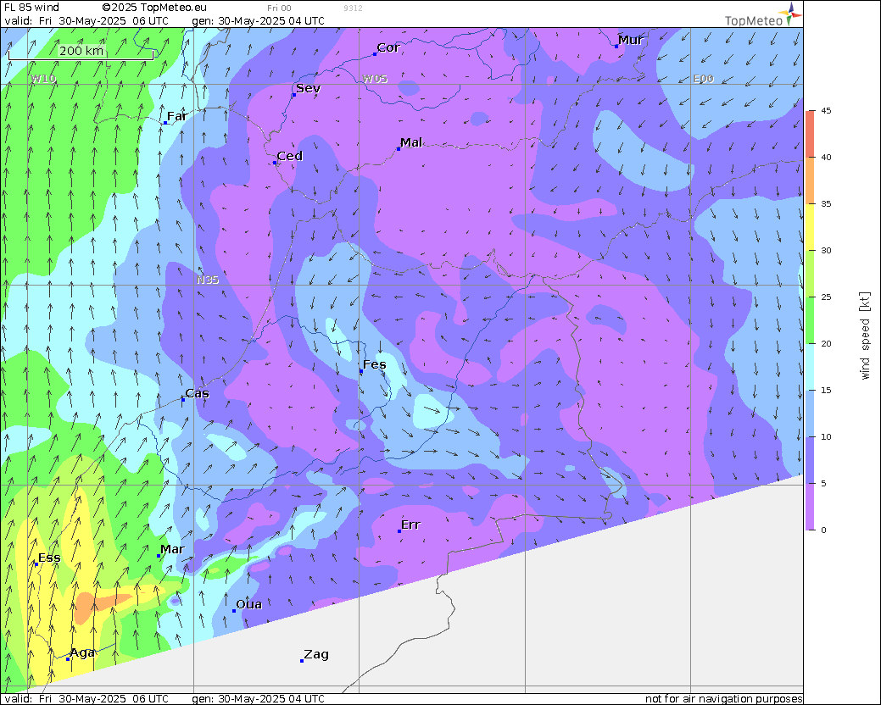Click the E00 longitude grid label
Image resolution: width=881 pixels, height=705 pixels.
coord(704,79)
